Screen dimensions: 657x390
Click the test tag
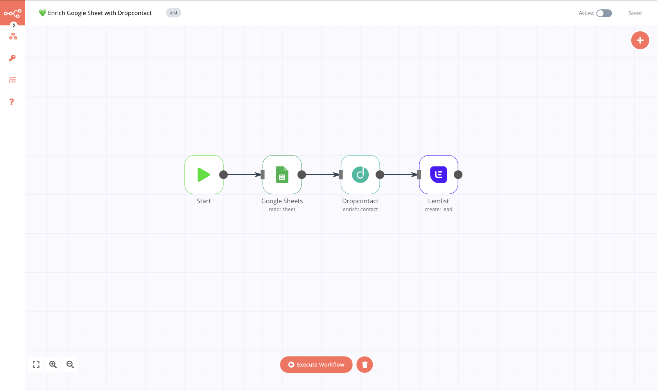[174, 13]
